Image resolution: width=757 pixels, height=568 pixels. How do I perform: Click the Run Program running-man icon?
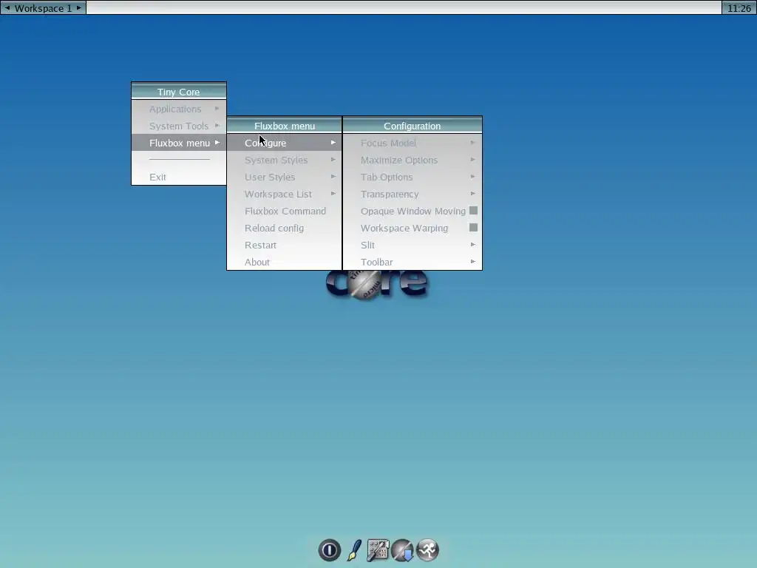427,550
